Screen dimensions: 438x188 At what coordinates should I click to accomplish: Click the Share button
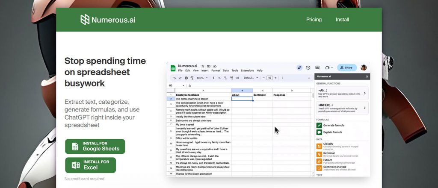pyautogui.click(x=346, y=68)
